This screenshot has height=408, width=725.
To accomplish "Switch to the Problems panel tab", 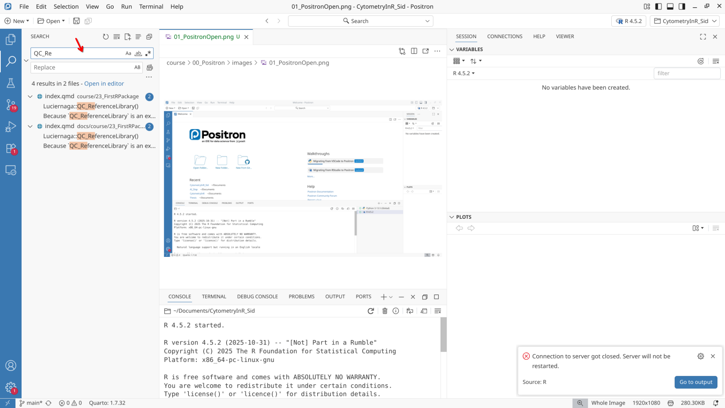I will click(x=301, y=297).
